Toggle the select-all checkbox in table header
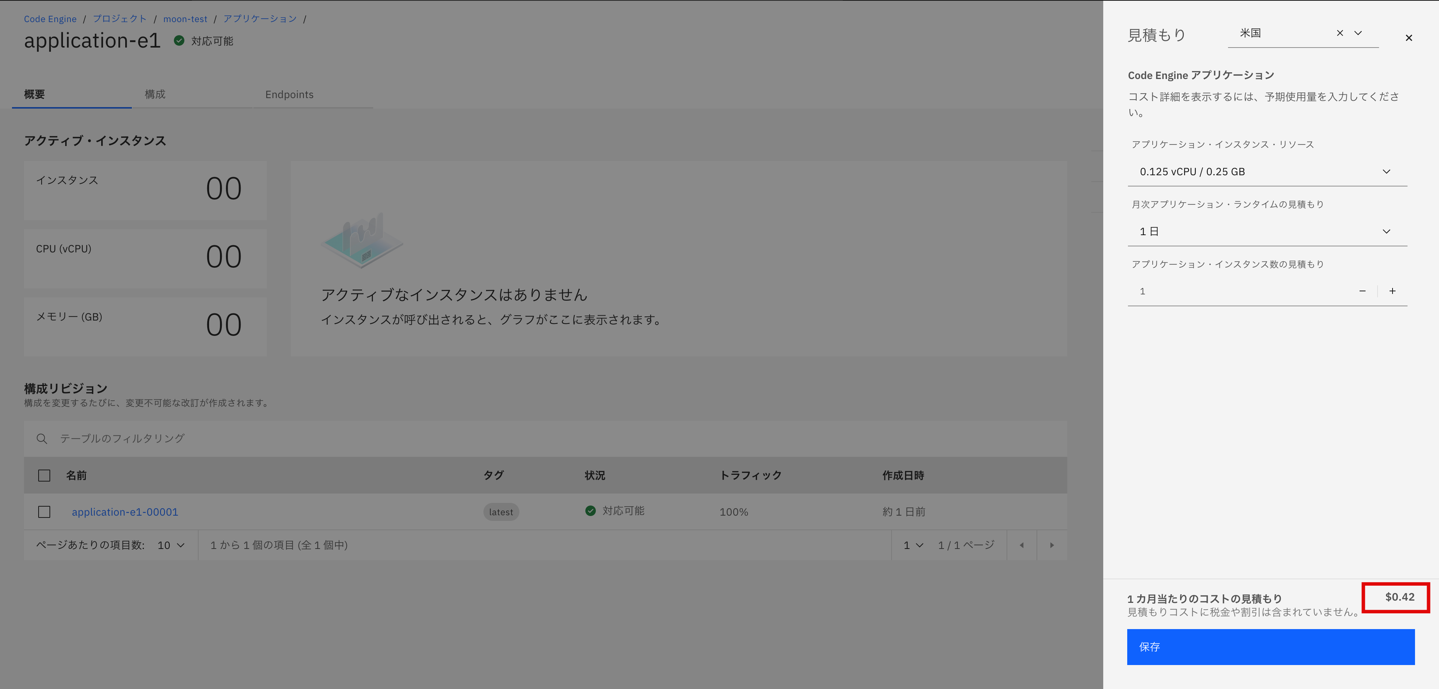1439x689 pixels. [44, 475]
